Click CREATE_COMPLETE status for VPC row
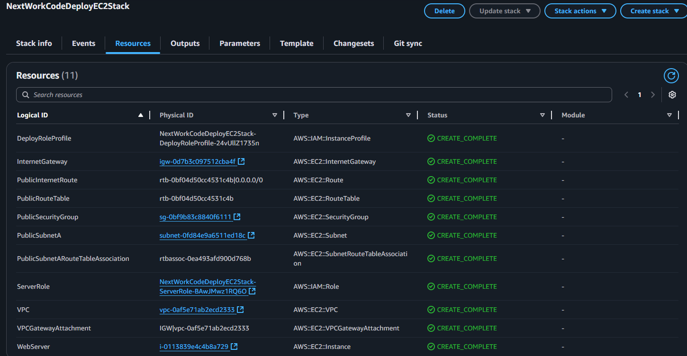 pos(467,310)
